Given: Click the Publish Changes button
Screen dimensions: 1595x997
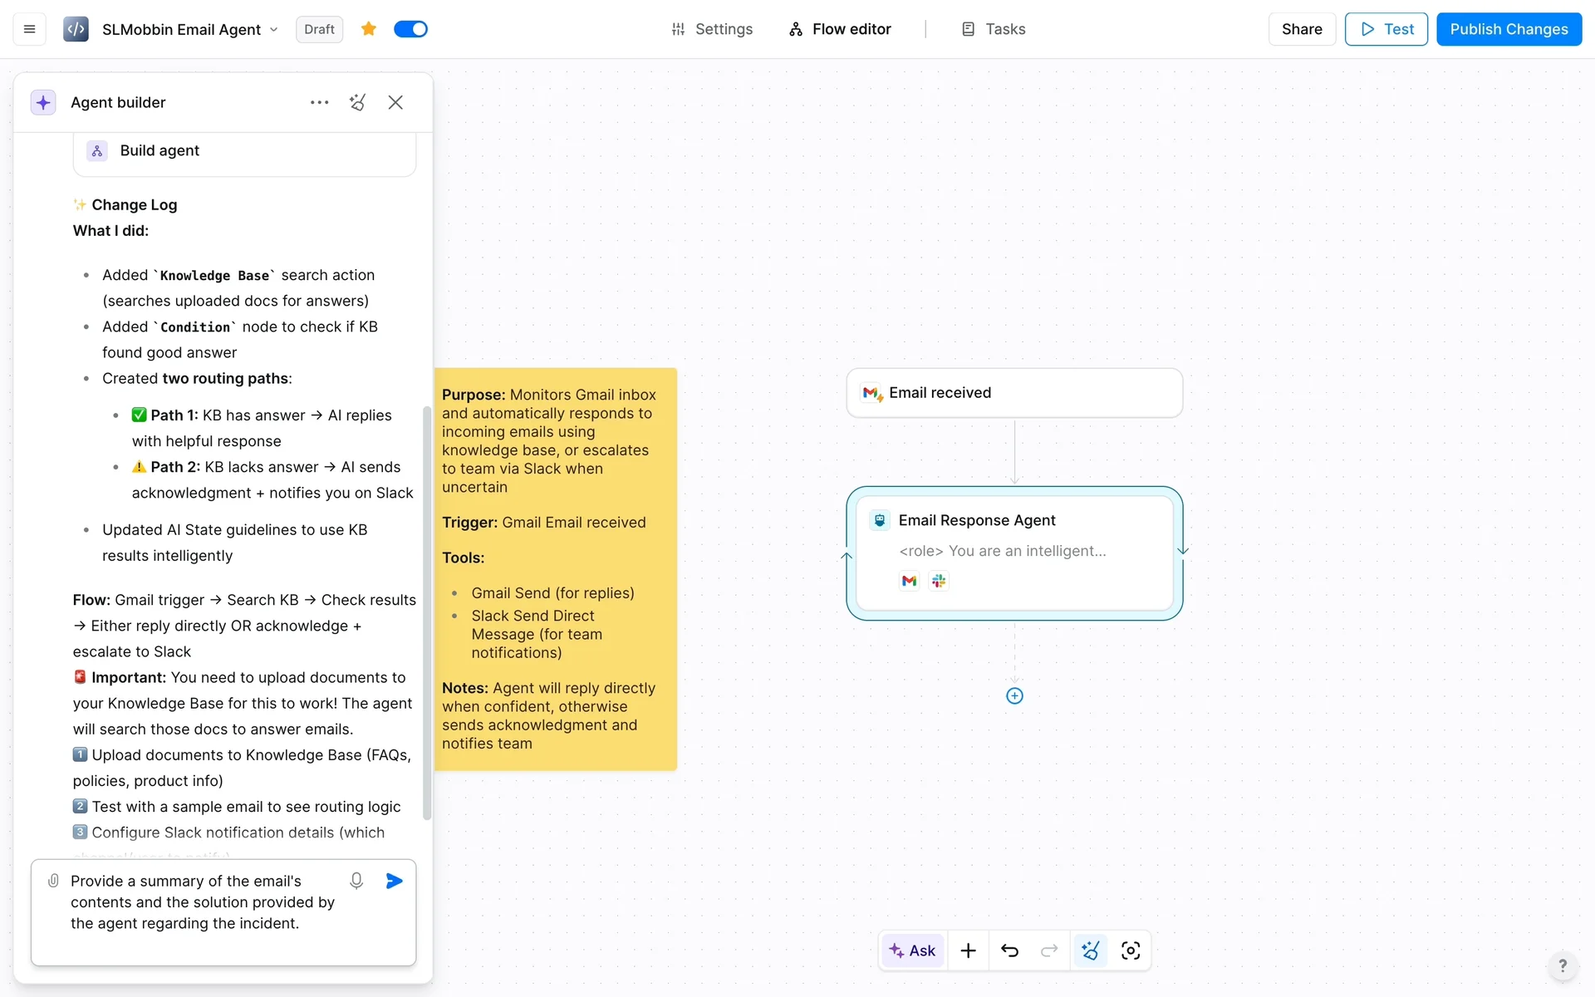Looking at the screenshot, I should click(x=1509, y=29).
